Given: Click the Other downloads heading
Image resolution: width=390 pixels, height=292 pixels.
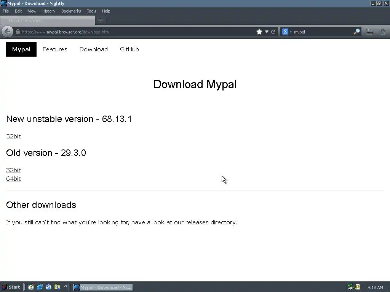Looking at the screenshot, I should (41, 205).
